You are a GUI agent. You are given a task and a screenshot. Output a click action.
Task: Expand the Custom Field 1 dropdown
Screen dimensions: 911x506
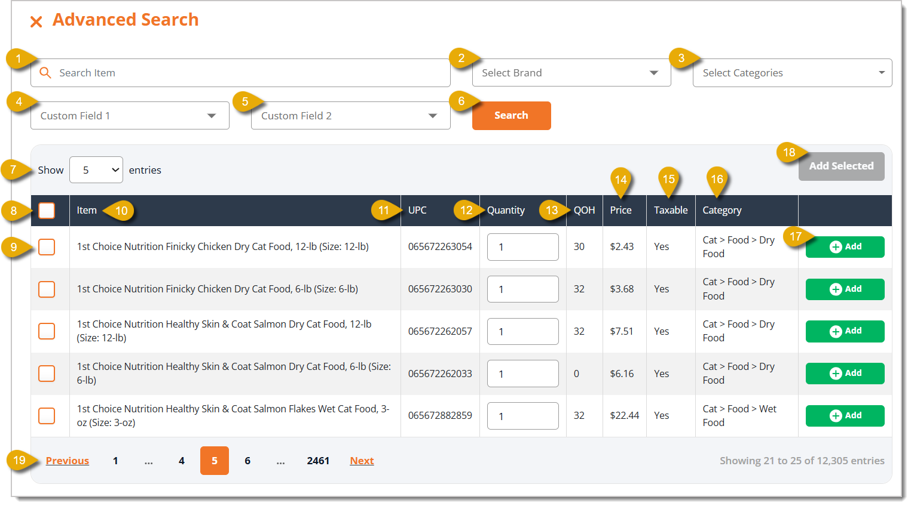point(130,116)
